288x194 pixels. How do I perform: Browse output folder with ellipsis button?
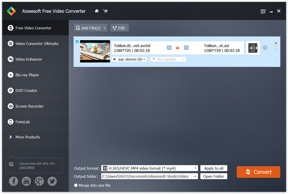coord(195,176)
